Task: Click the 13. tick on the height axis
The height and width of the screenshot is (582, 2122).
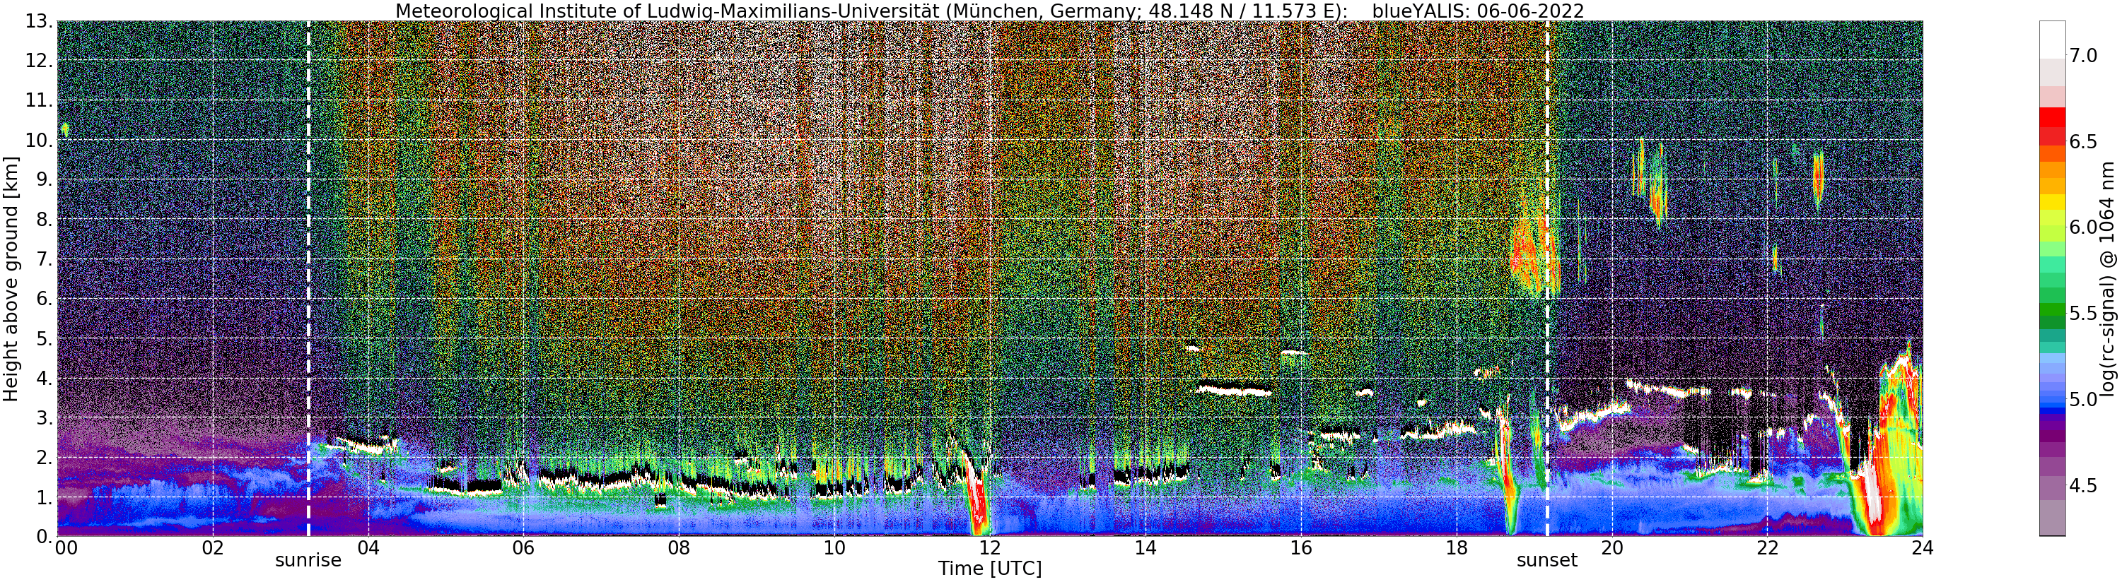Action: pos(38,21)
